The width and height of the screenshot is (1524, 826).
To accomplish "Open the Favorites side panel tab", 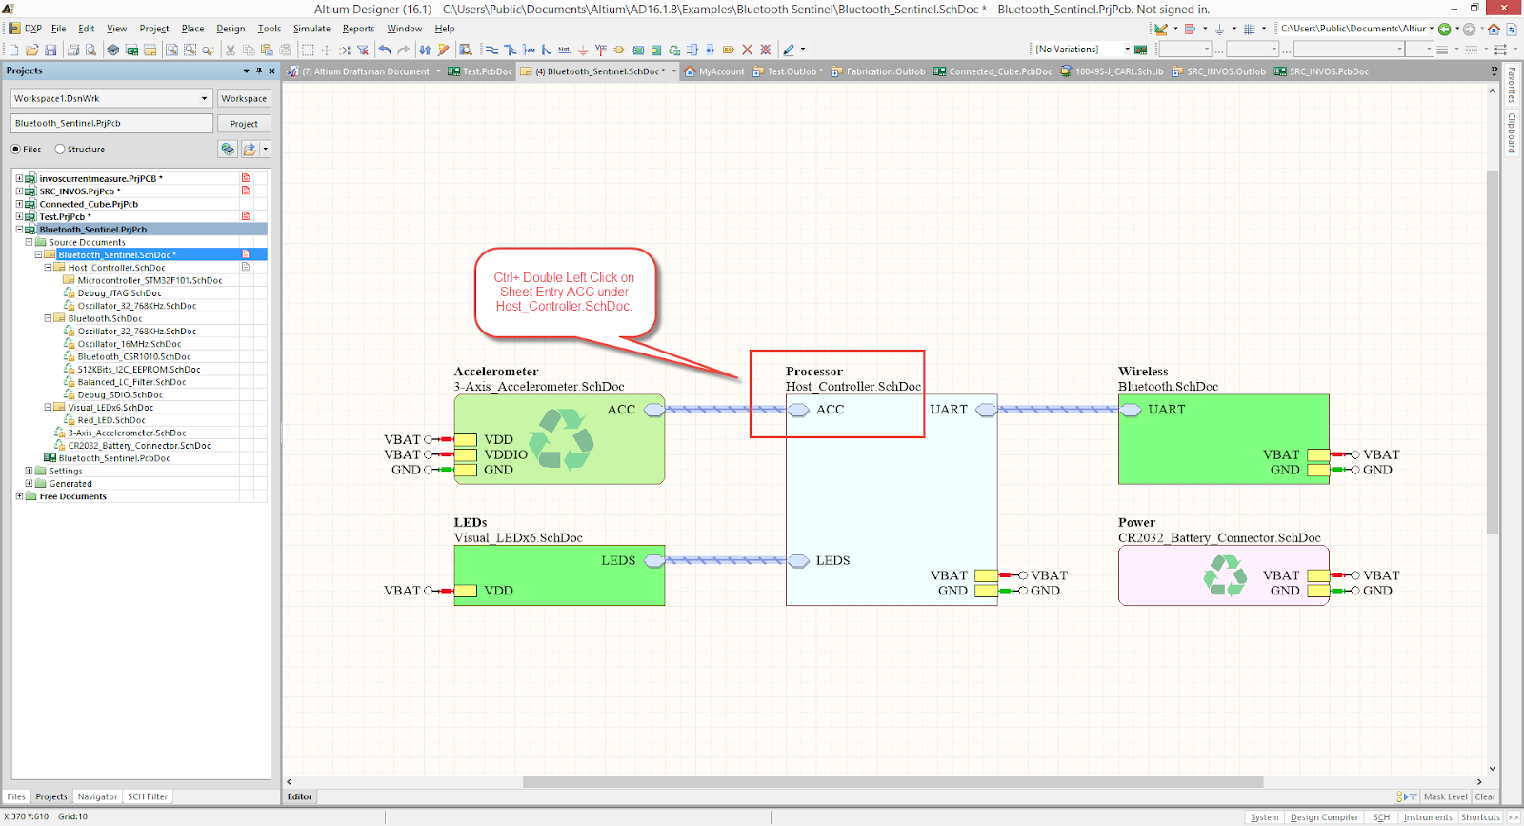I will click(x=1512, y=85).
